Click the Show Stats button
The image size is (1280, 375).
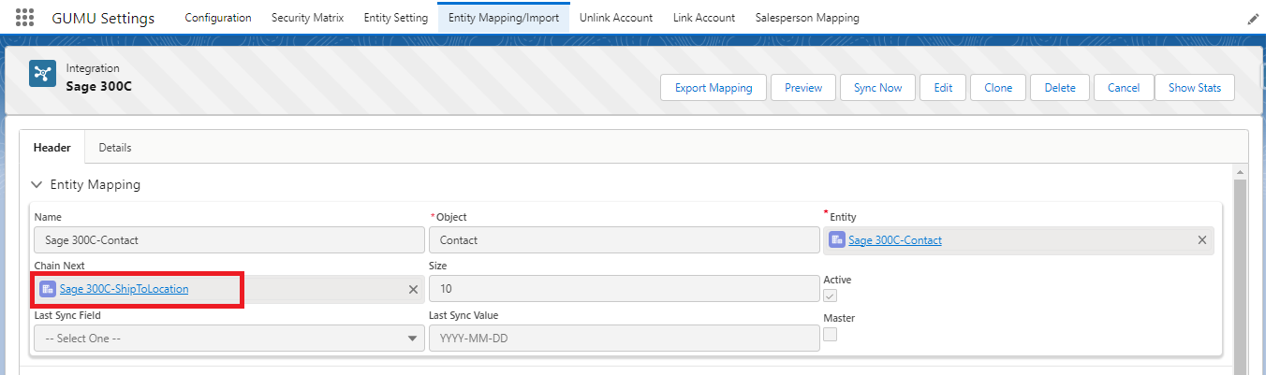point(1195,88)
